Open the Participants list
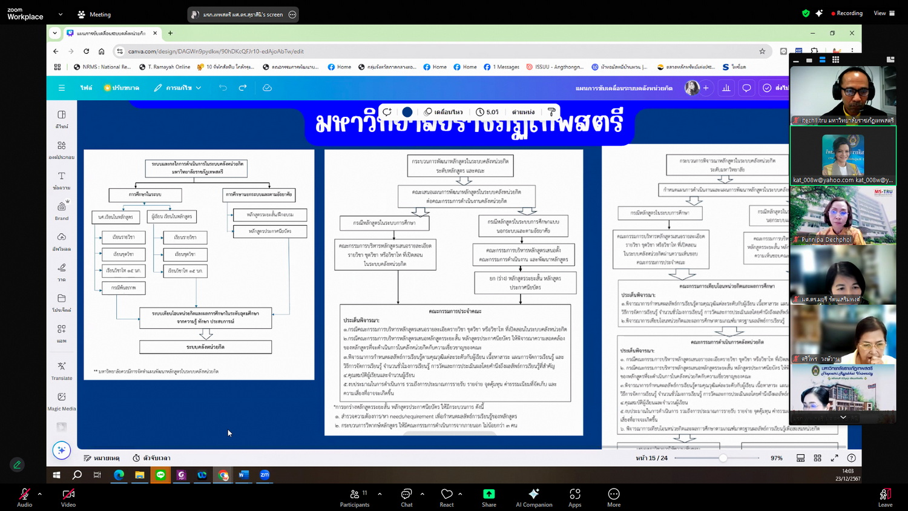This screenshot has width=908, height=511. pyautogui.click(x=355, y=497)
